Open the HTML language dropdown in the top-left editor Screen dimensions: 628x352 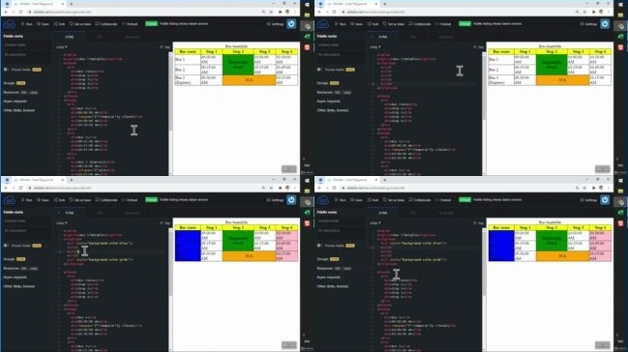(x=61, y=47)
